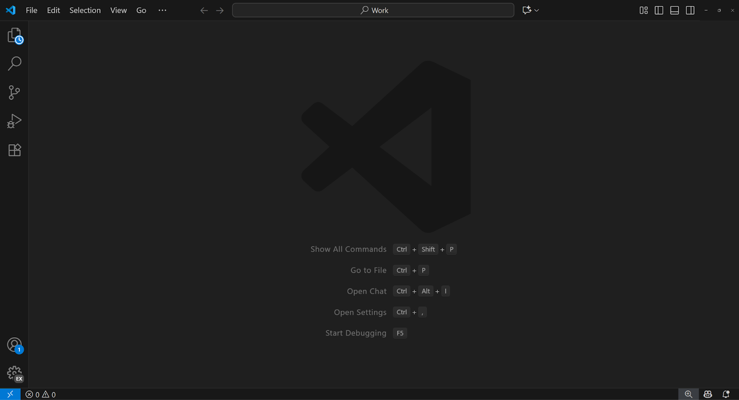Open the Search view icon
The image size is (739, 400).
point(14,64)
